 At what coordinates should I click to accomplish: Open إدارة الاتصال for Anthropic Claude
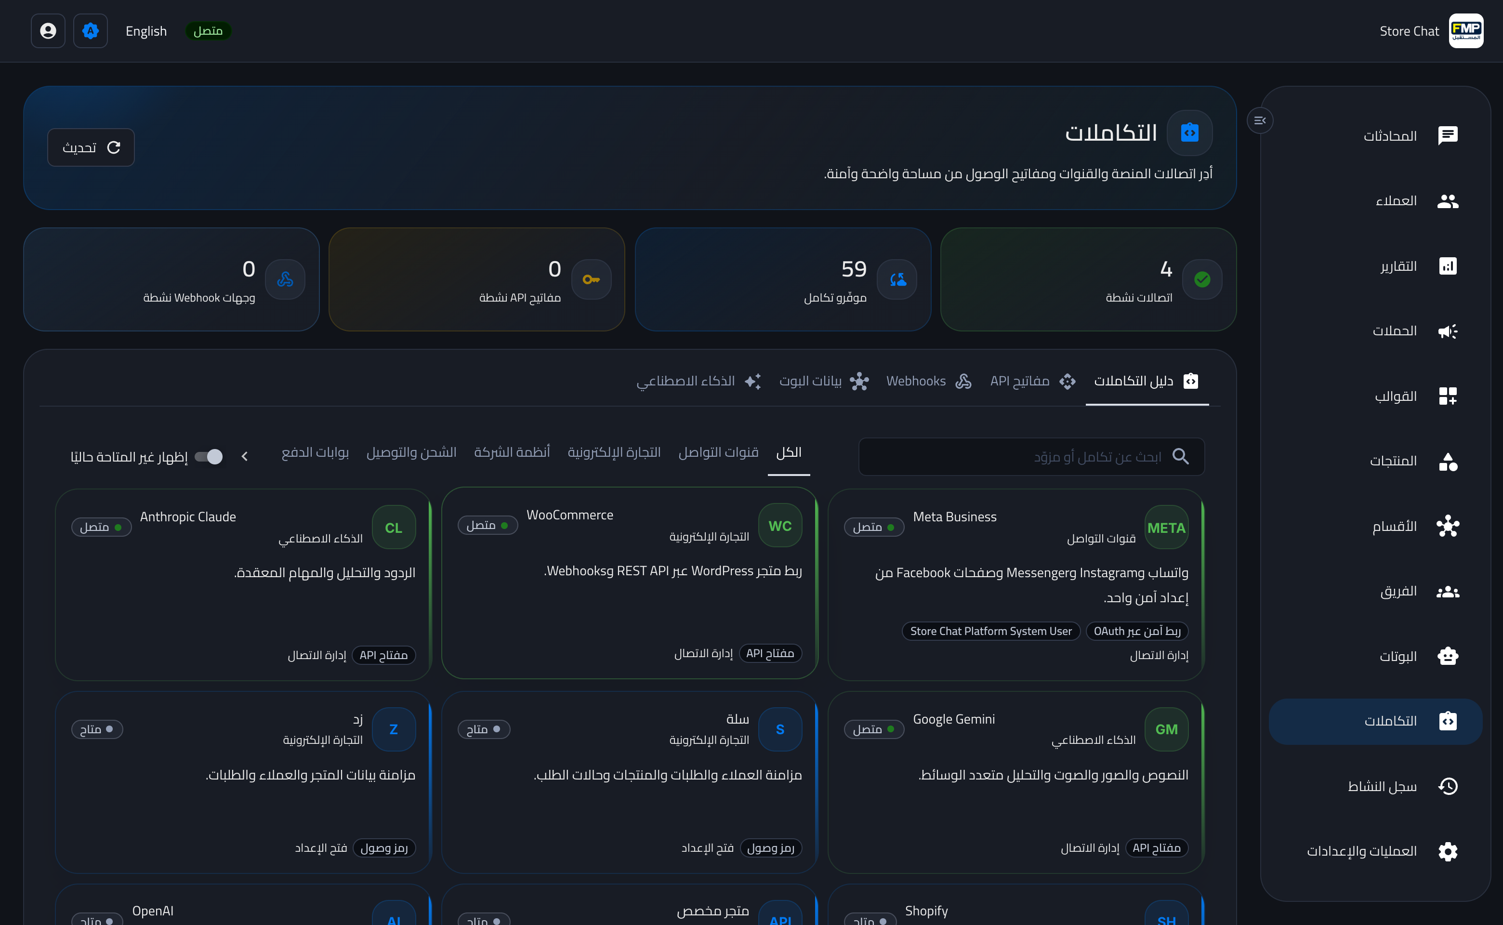click(317, 655)
